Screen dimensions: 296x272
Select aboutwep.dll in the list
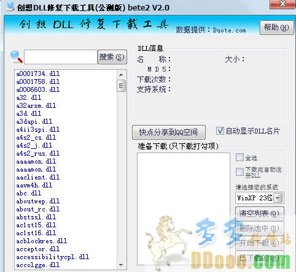(x=38, y=201)
